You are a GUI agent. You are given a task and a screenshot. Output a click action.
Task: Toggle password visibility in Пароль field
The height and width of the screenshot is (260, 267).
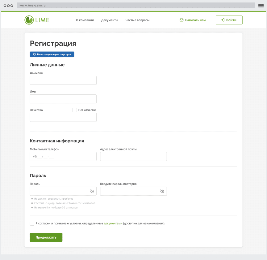[x=92, y=191]
